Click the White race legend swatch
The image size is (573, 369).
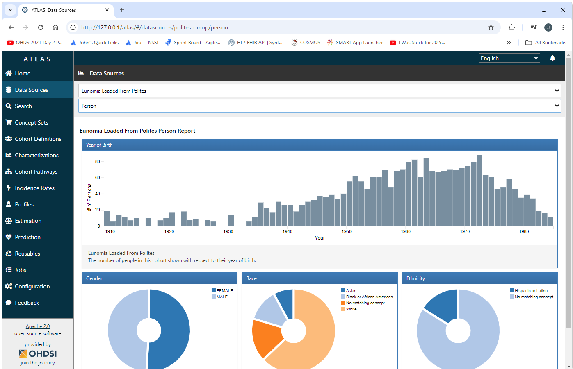pos(343,309)
